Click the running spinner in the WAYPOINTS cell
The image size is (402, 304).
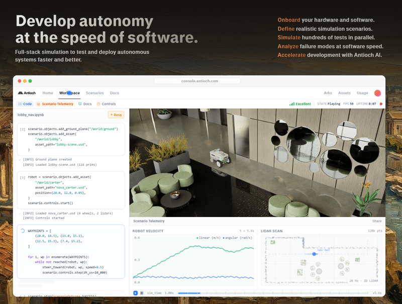tap(22, 231)
